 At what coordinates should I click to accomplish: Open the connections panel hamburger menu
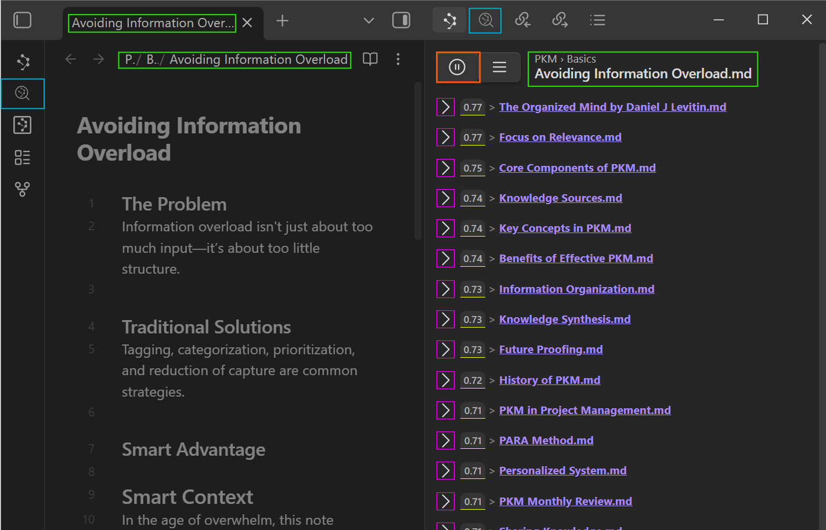[499, 67]
